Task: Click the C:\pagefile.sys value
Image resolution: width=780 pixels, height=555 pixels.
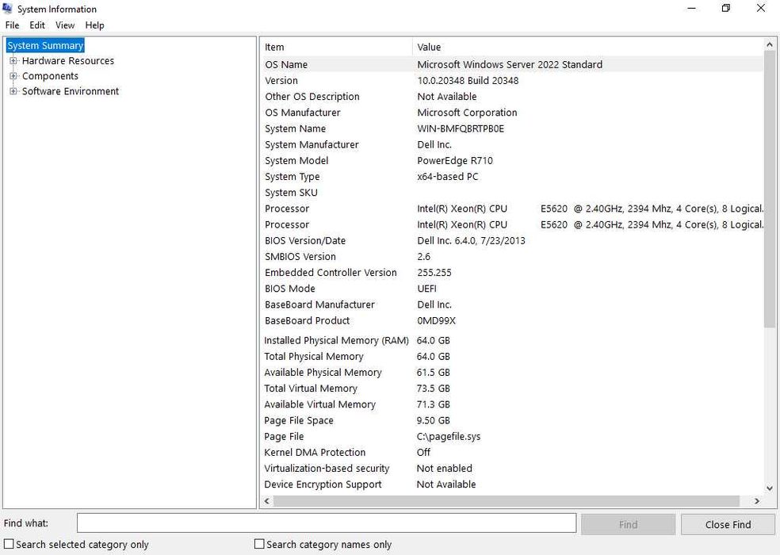Action: pos(449,437)
